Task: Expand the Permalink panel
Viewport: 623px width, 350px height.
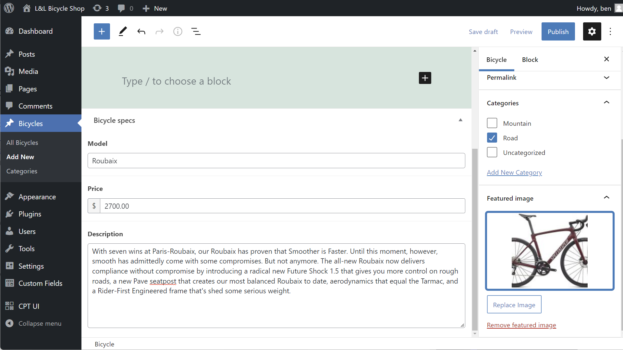Action: pyautogui.click(x=548, y=78)
